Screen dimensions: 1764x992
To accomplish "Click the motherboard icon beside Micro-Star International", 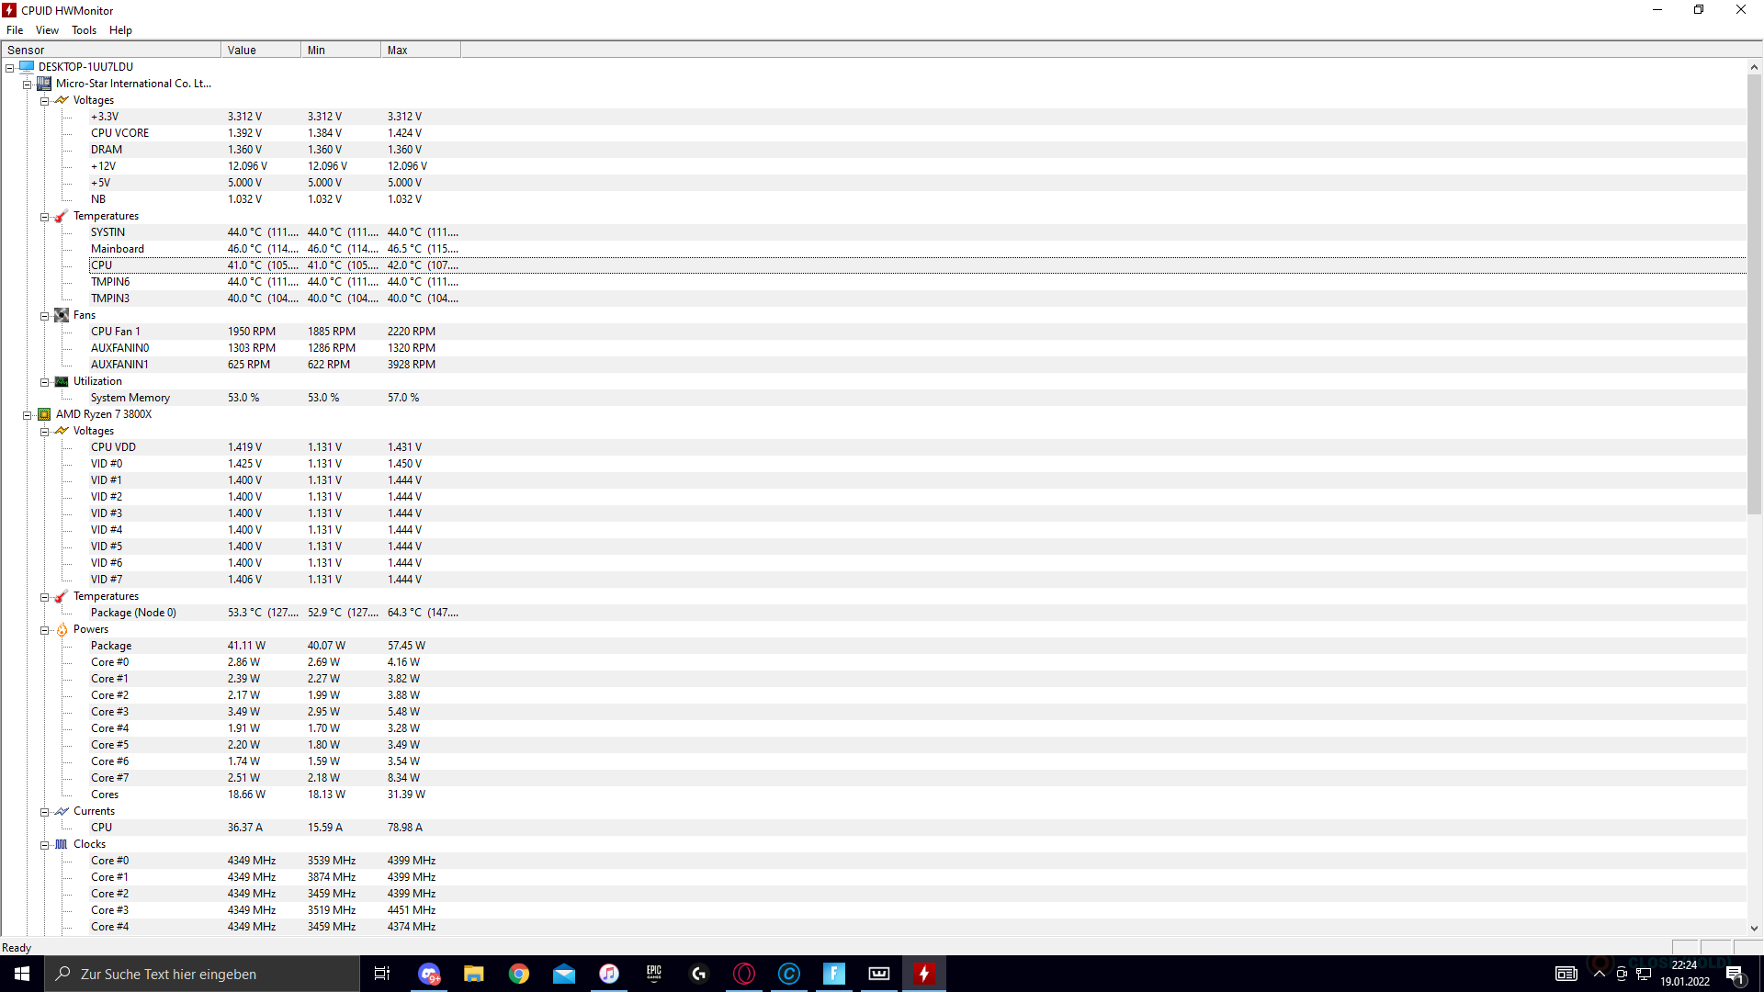I will pos(44,84).
